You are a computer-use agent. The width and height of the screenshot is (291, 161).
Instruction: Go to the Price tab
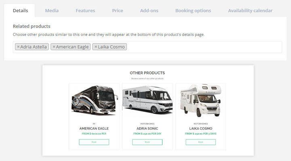(x=118, y=10)
